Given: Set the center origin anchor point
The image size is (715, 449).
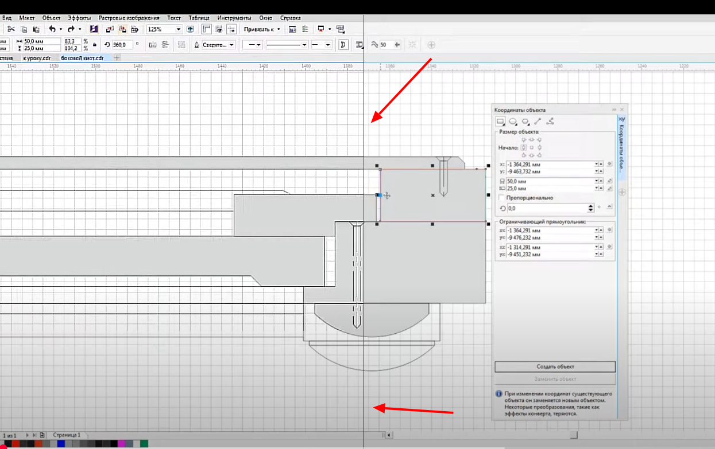Looking at the screenshot, I should [532, 147].
